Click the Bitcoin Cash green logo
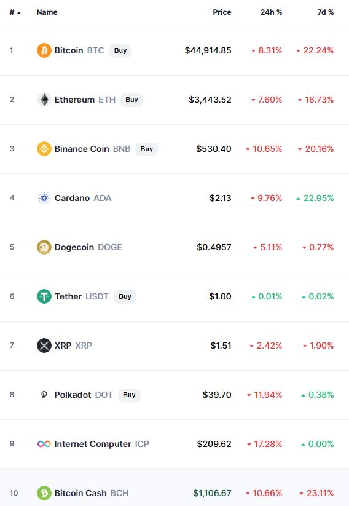 (44, 493)
